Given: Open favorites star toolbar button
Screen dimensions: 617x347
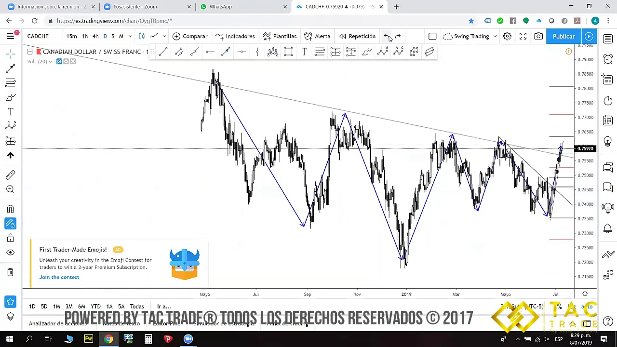Looking at the screenshot, I should point(10,302).
